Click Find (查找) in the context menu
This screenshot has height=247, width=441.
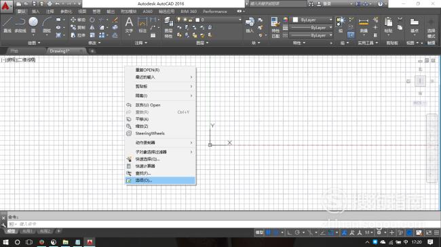tap(160, 173)
